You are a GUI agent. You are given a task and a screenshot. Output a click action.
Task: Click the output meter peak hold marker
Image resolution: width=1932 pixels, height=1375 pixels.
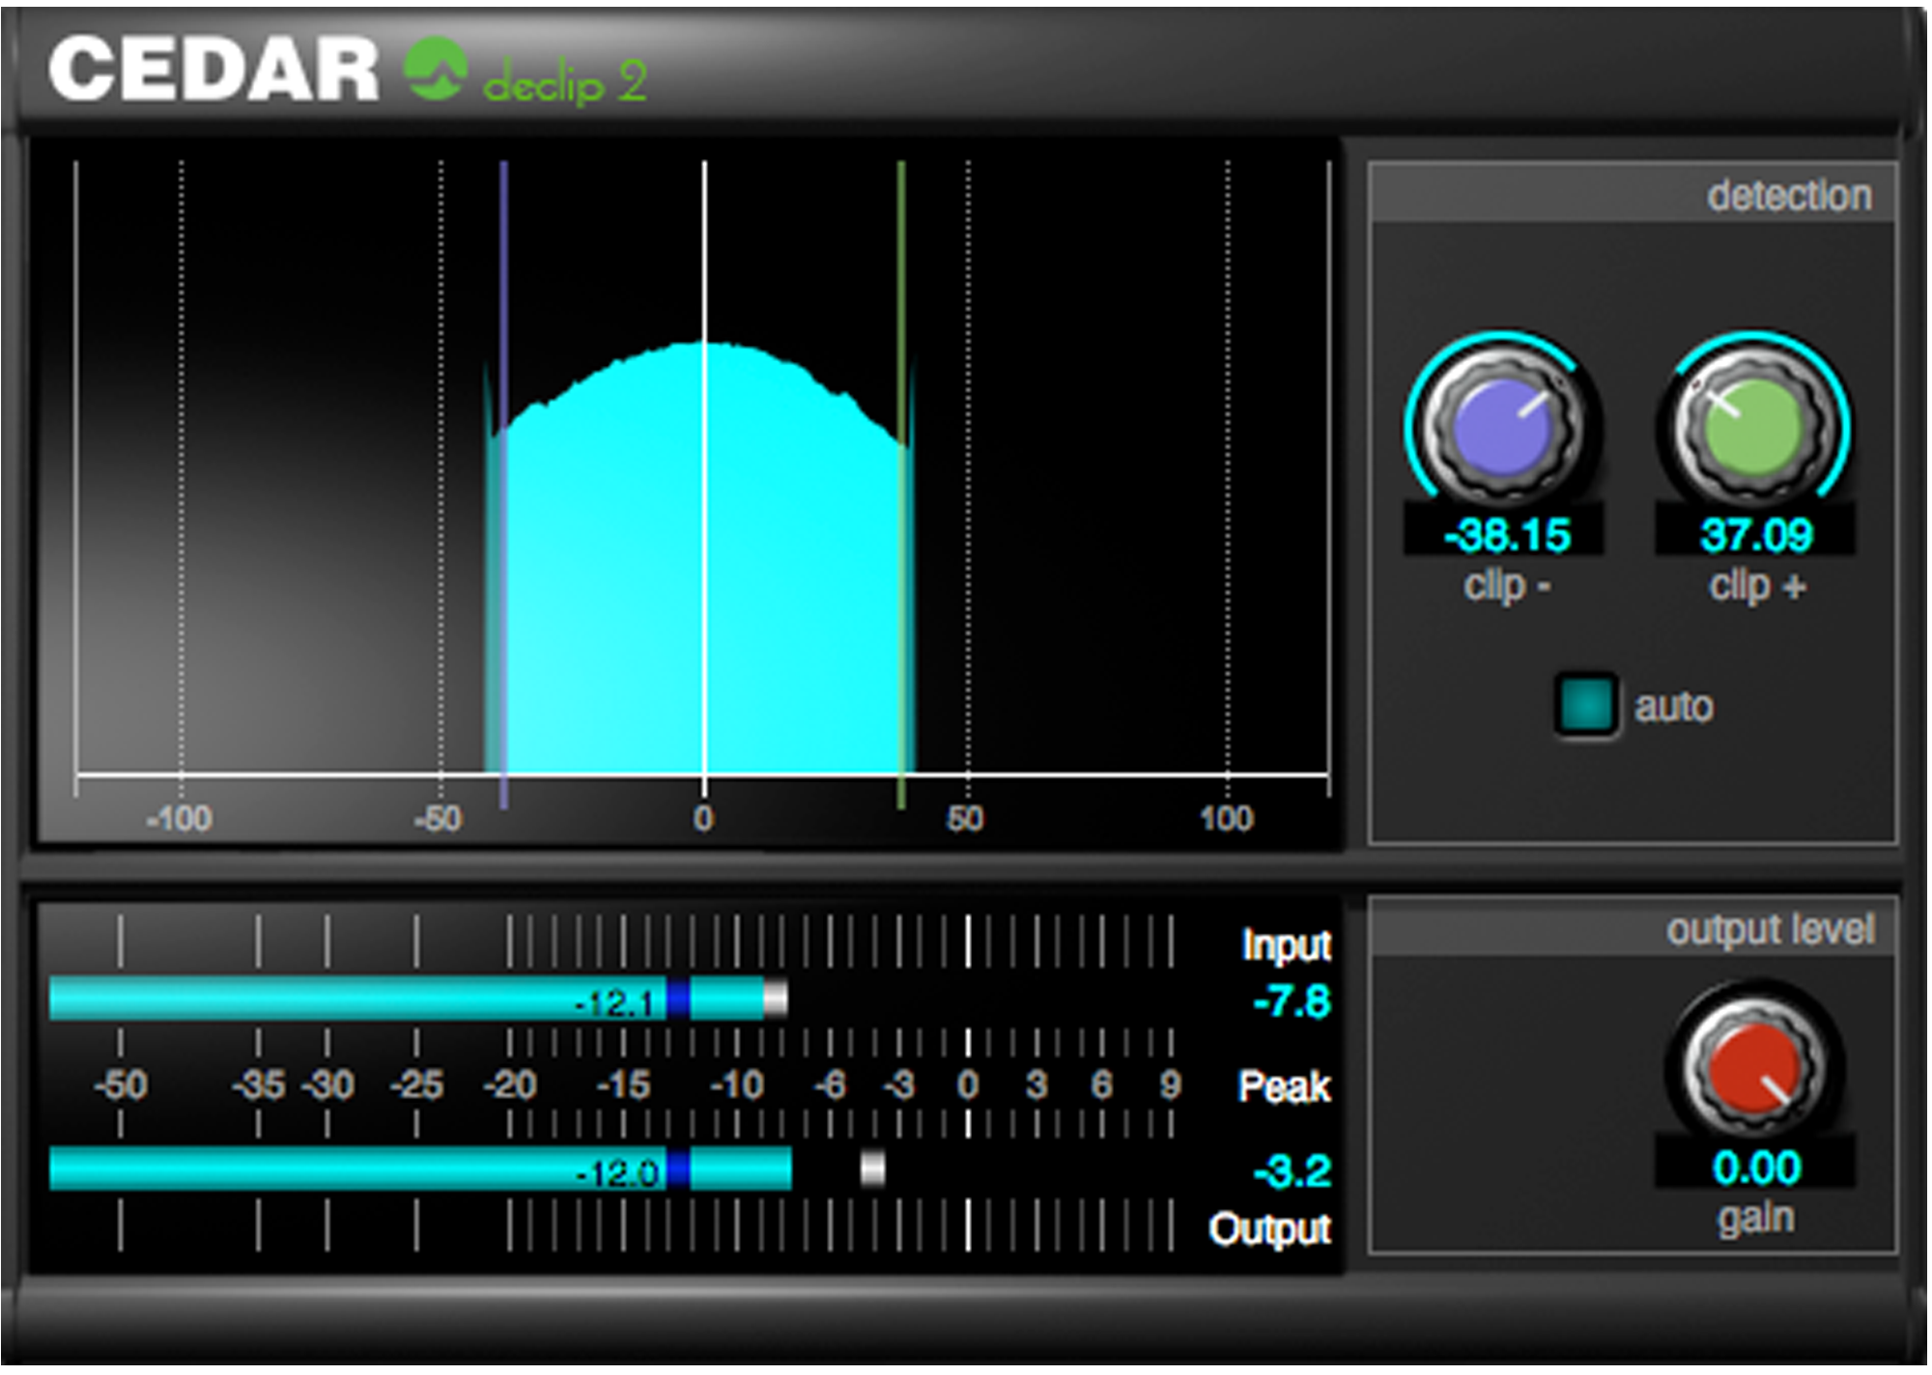coord(872,1168)
